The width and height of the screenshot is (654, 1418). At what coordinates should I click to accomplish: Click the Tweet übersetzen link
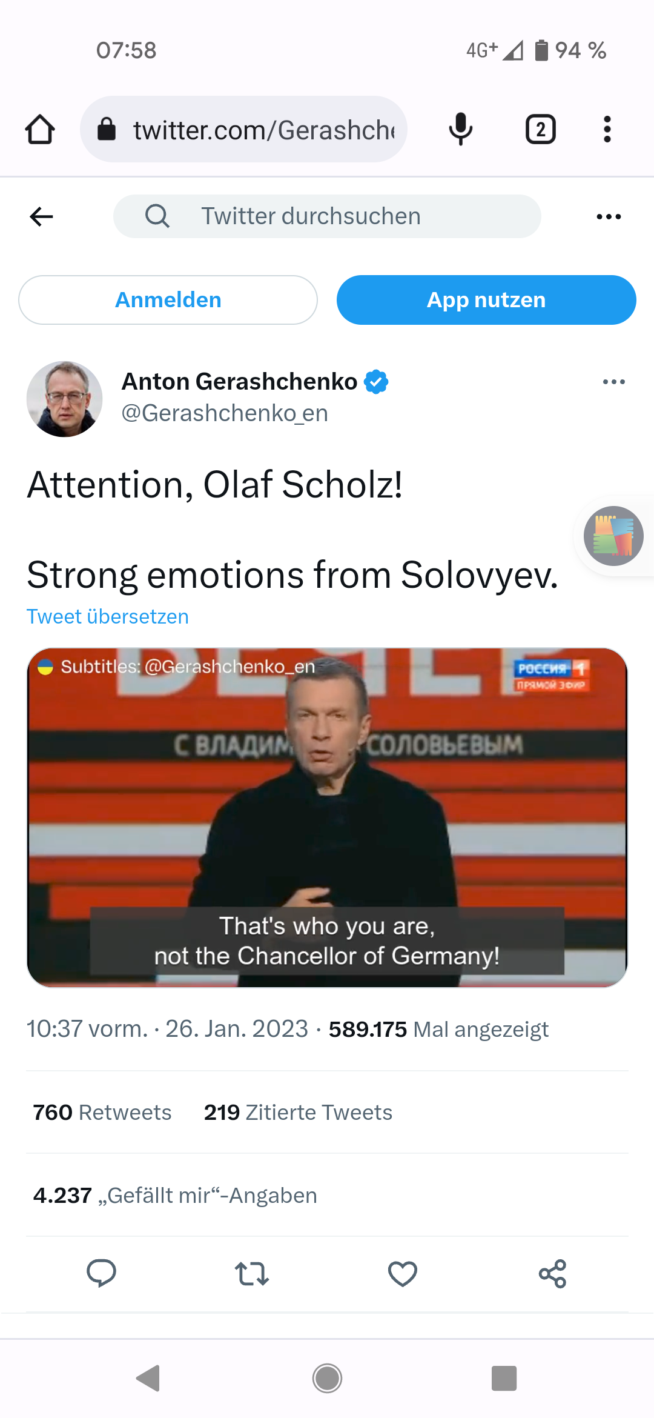coord(108,616)
